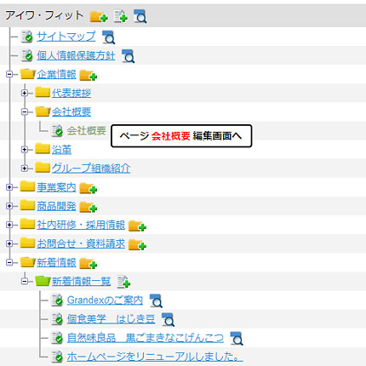Viewport: 366px width, 366px height.
Task: Add new page to 新着情報一覧
Action: (x=123, y=282)
